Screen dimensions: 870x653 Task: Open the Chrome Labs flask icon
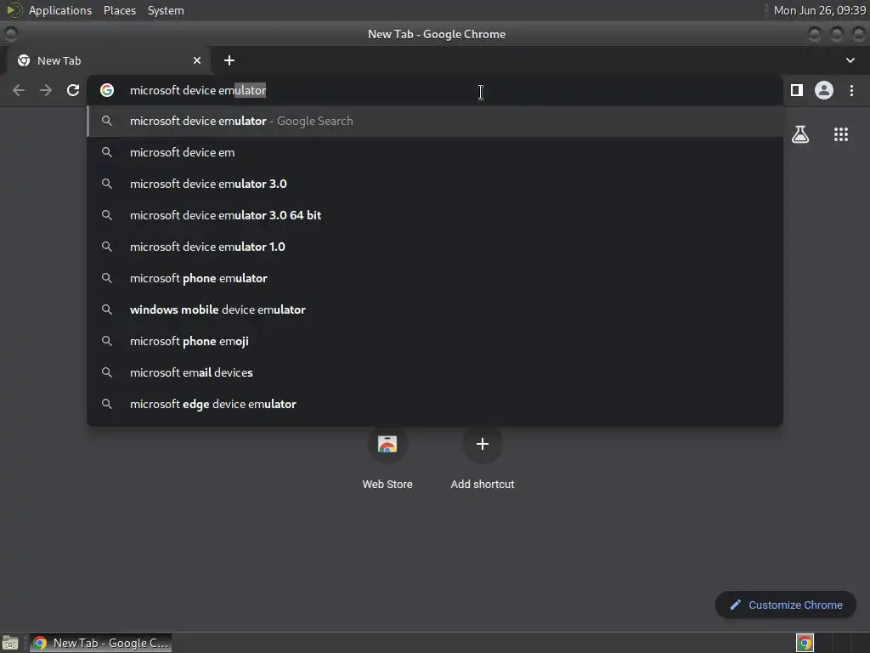[800, 134]
